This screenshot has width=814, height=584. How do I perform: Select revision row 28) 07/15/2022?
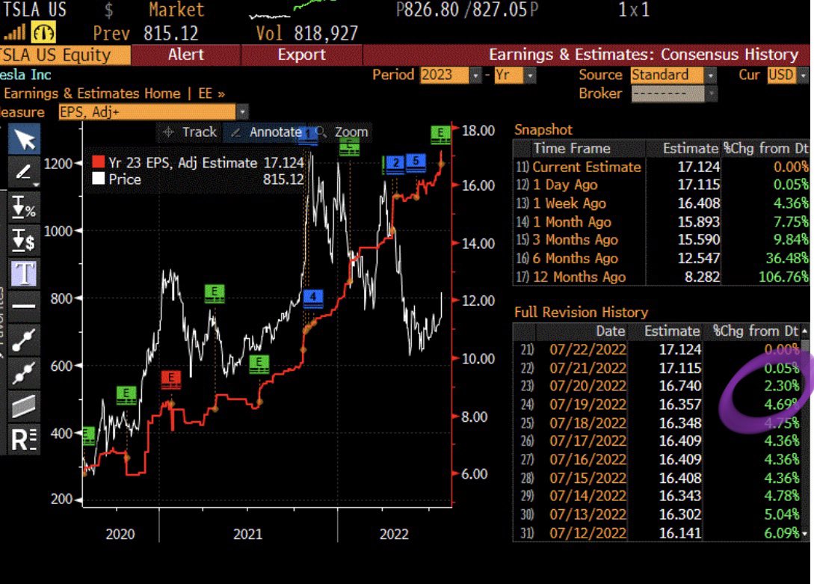point(659,478)
